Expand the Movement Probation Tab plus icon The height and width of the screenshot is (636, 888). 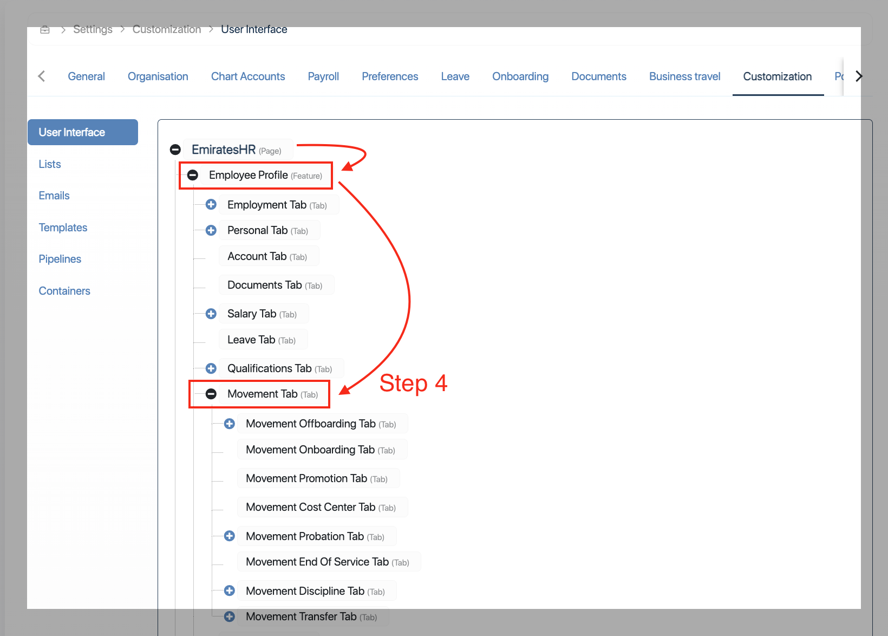pyautogui.click(x=230, y=536)
